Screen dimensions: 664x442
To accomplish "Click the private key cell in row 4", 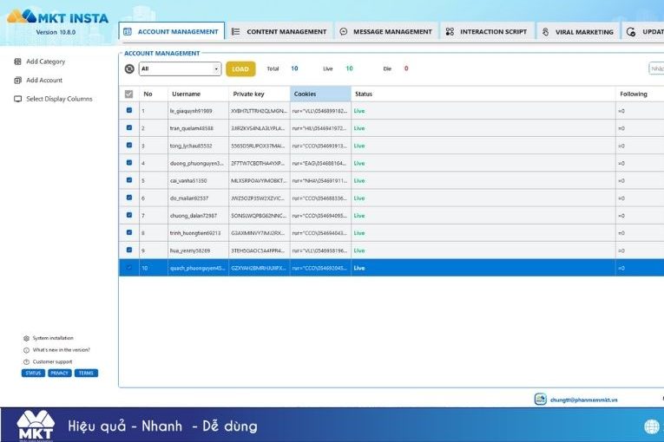I will pyautogui.click(x=258, y=163).
